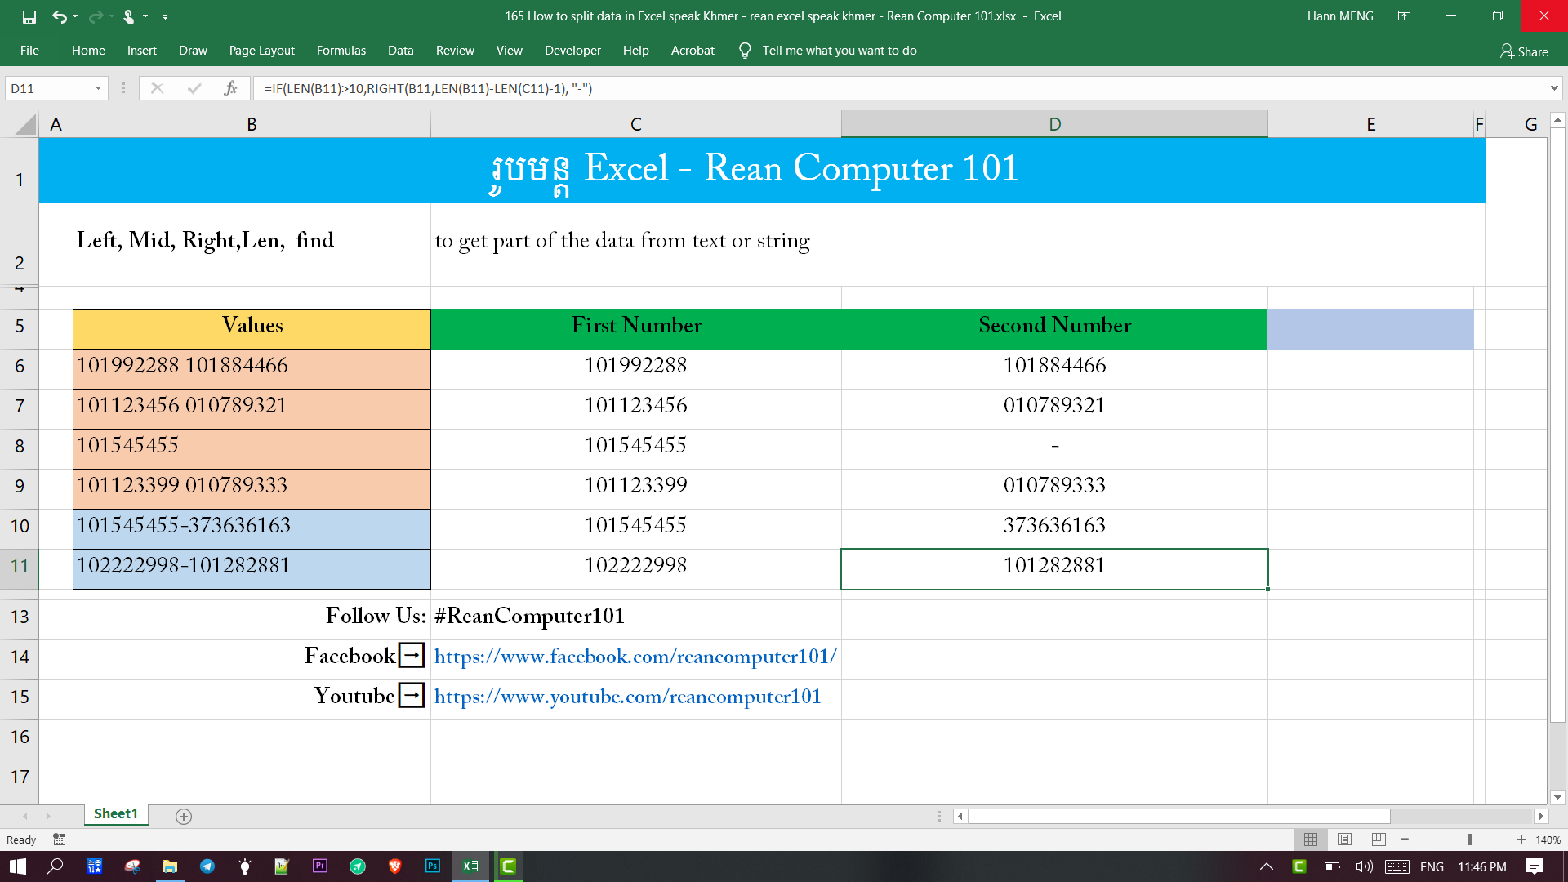Select the Normal view icon in status bar
The height and width of the screenshot is (882, 1568).
tap(1311, 840)
